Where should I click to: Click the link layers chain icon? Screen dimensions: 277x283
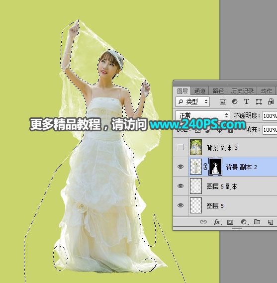(203, 222)
